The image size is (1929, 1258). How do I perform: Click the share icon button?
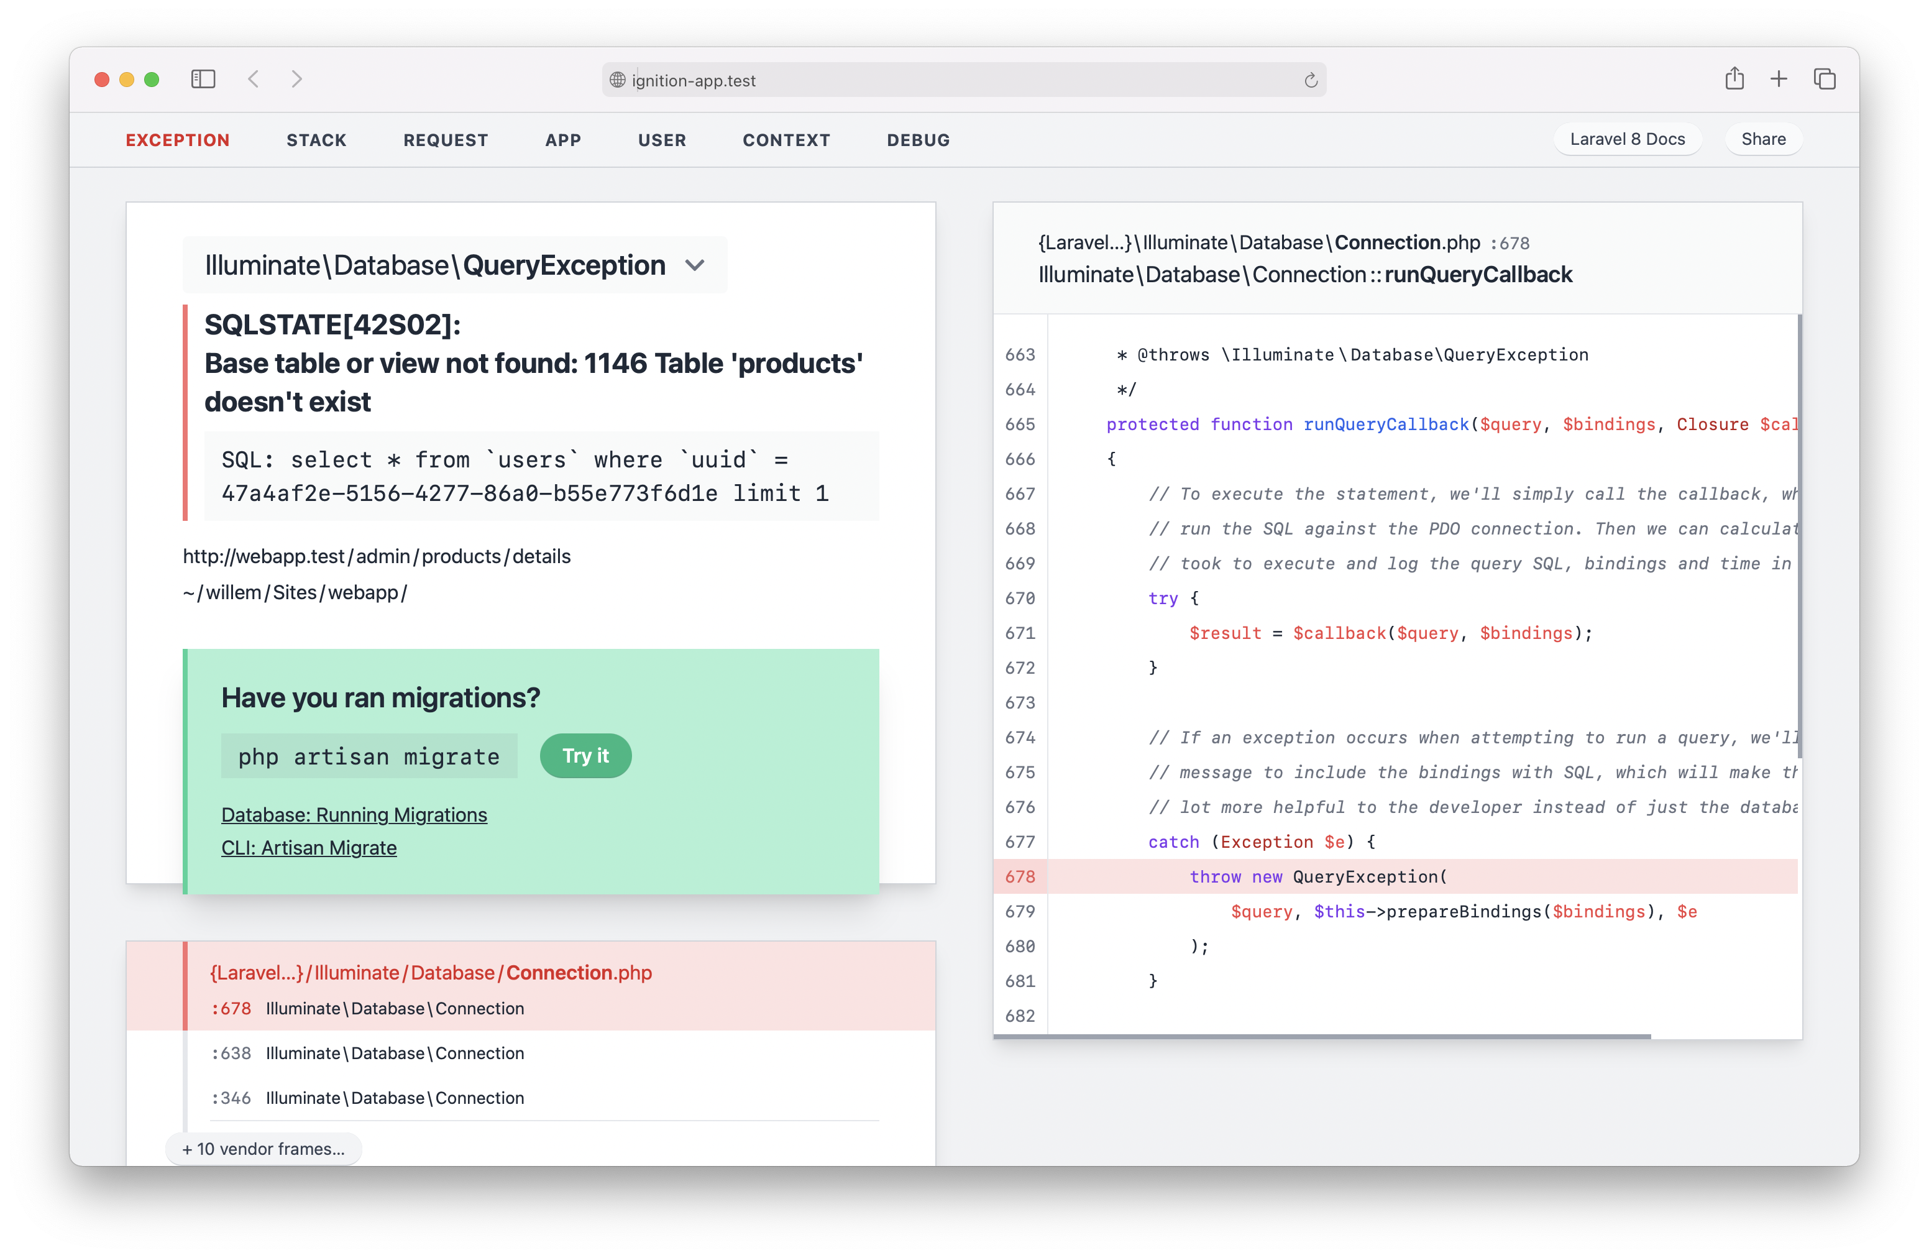(x=1732, y=80)
